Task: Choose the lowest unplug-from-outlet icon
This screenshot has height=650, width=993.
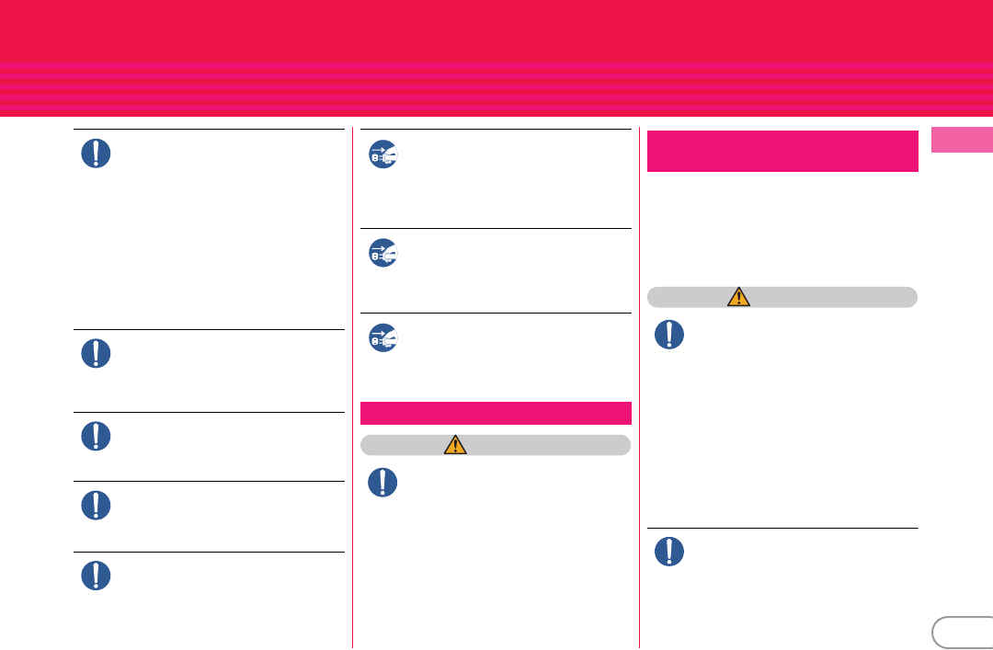Action: coord(383,337)
